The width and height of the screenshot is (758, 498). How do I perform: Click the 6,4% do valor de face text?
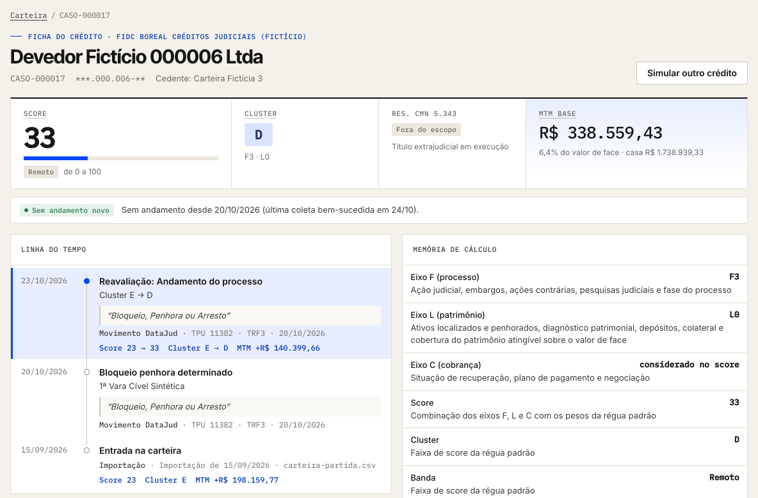[x=579, y=153]
